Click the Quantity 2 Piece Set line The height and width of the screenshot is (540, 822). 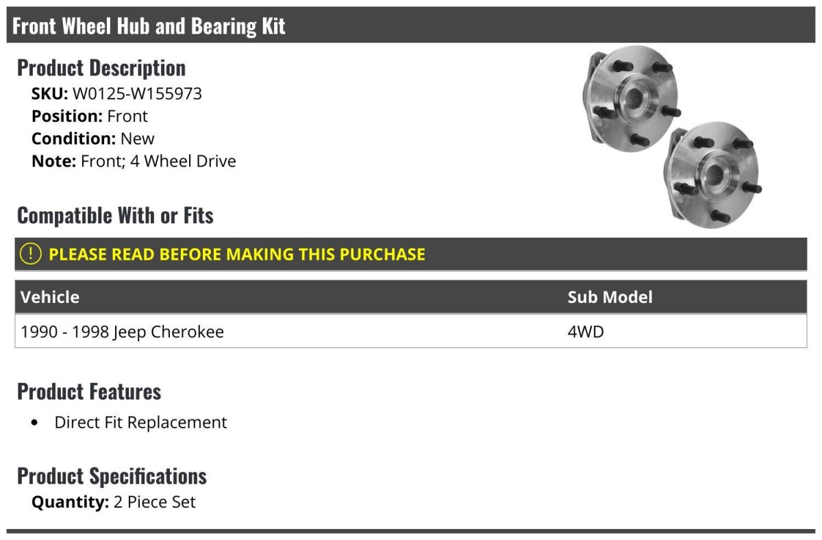[114, 502]
